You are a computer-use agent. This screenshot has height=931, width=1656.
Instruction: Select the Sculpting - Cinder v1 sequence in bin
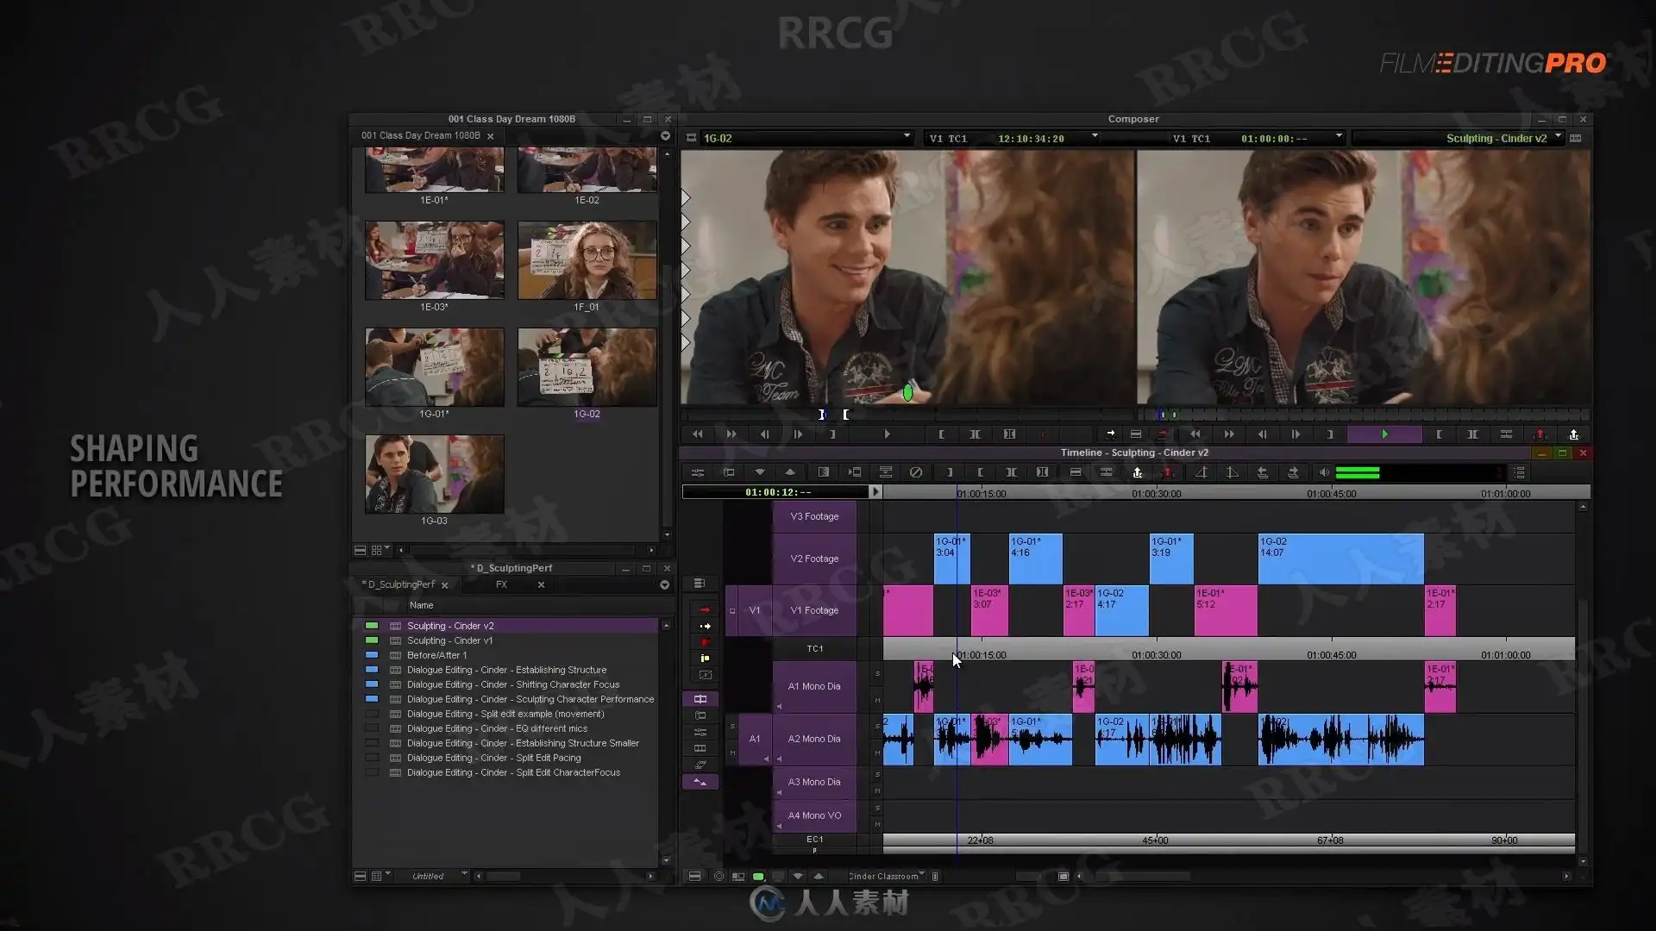pyautogui.click(x=449, y=640)
